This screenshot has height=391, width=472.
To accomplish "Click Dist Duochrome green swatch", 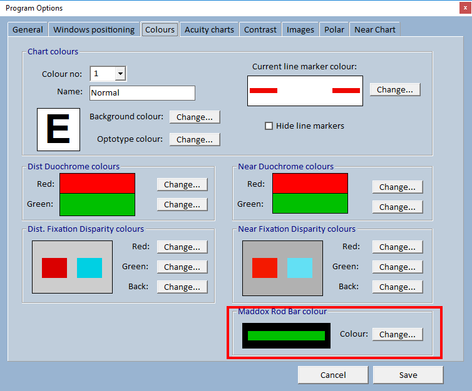I will 97,204.
